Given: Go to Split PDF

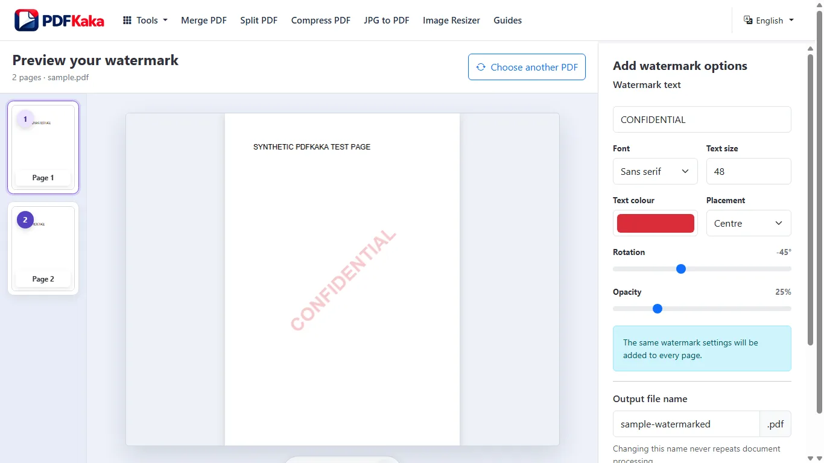Looking at the screenshot, I should pos(259,20).
